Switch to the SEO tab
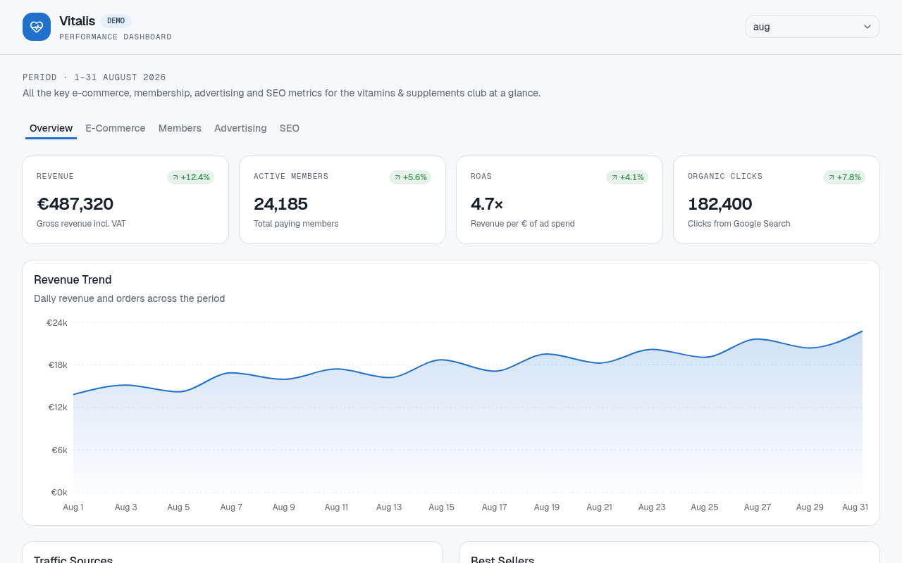 click(290, 128)
